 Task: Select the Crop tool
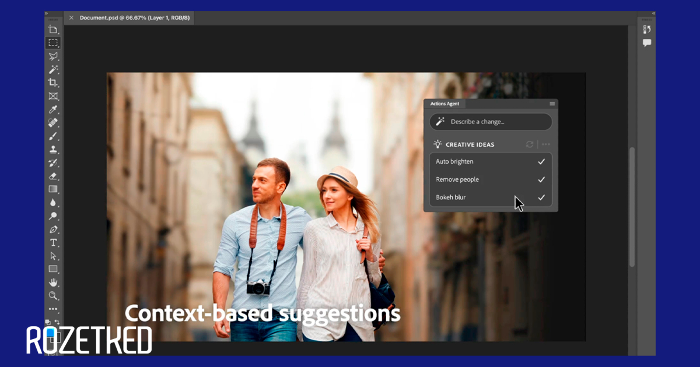tap(53, 83)
